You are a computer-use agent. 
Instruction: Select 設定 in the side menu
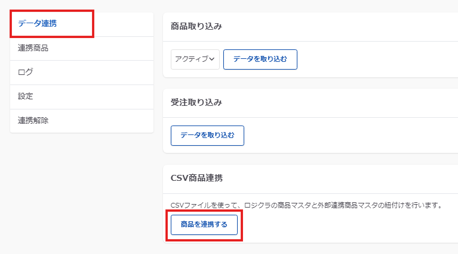point(26,96)
